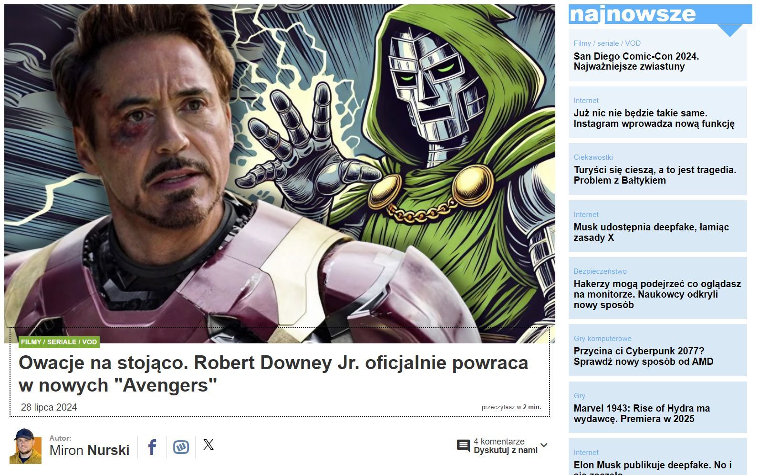759x475 pixels.
Task: Click Ciekawostki category label
Action: 593,157
